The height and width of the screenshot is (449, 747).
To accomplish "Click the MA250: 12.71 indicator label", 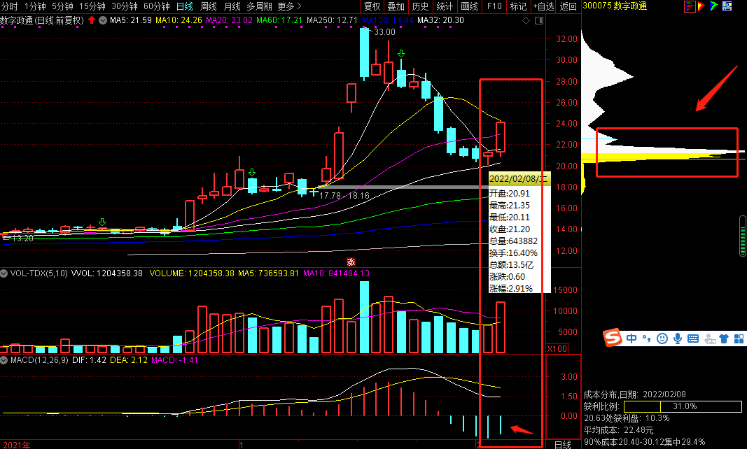I will (332, 20).
